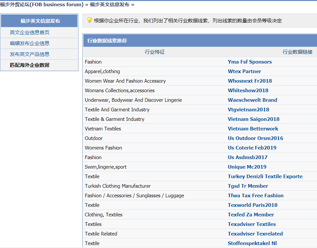Viewport: 317px width, 248px height.
Task: Click the tip text about 会员等级
Action: point(187,21)
